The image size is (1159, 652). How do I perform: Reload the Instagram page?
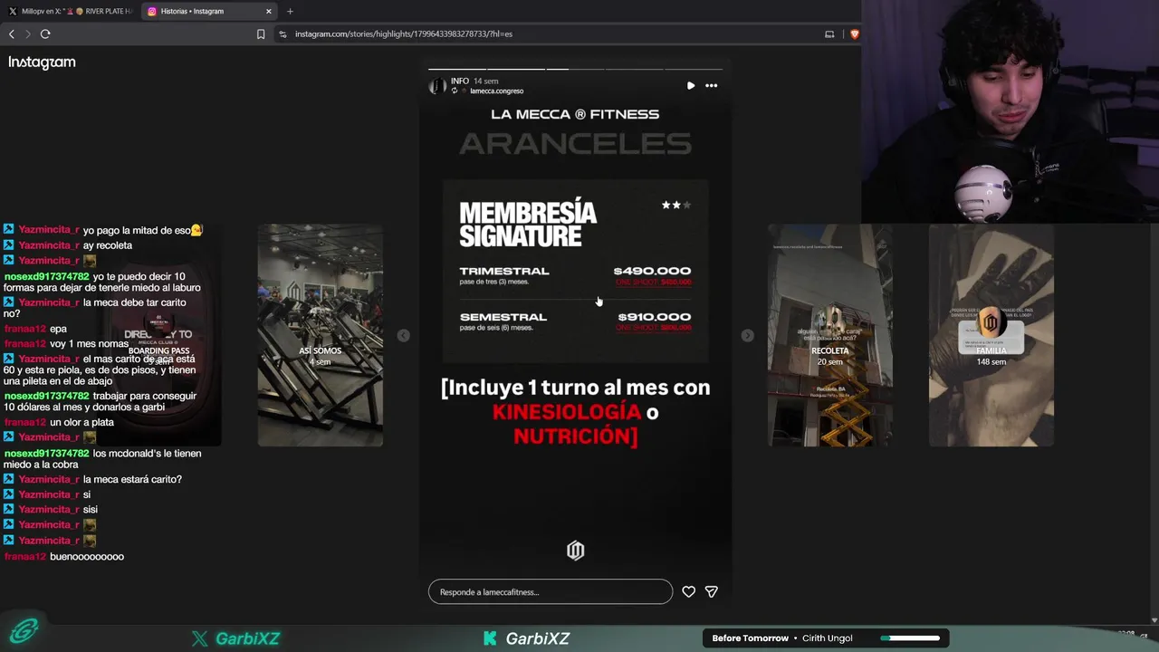coord(45,34)
